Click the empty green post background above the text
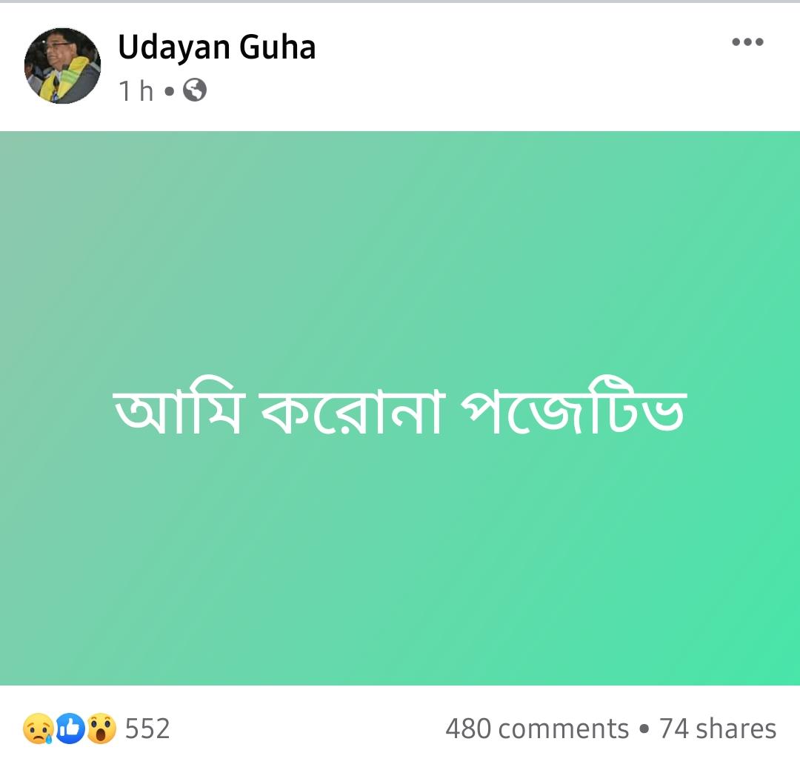800x770 pixels. click(x=400, y=245)
